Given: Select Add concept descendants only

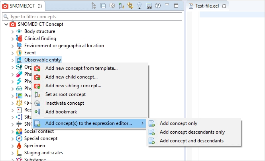Looking at the screenshot, I should pyautogui.click(x=192, y=132).
